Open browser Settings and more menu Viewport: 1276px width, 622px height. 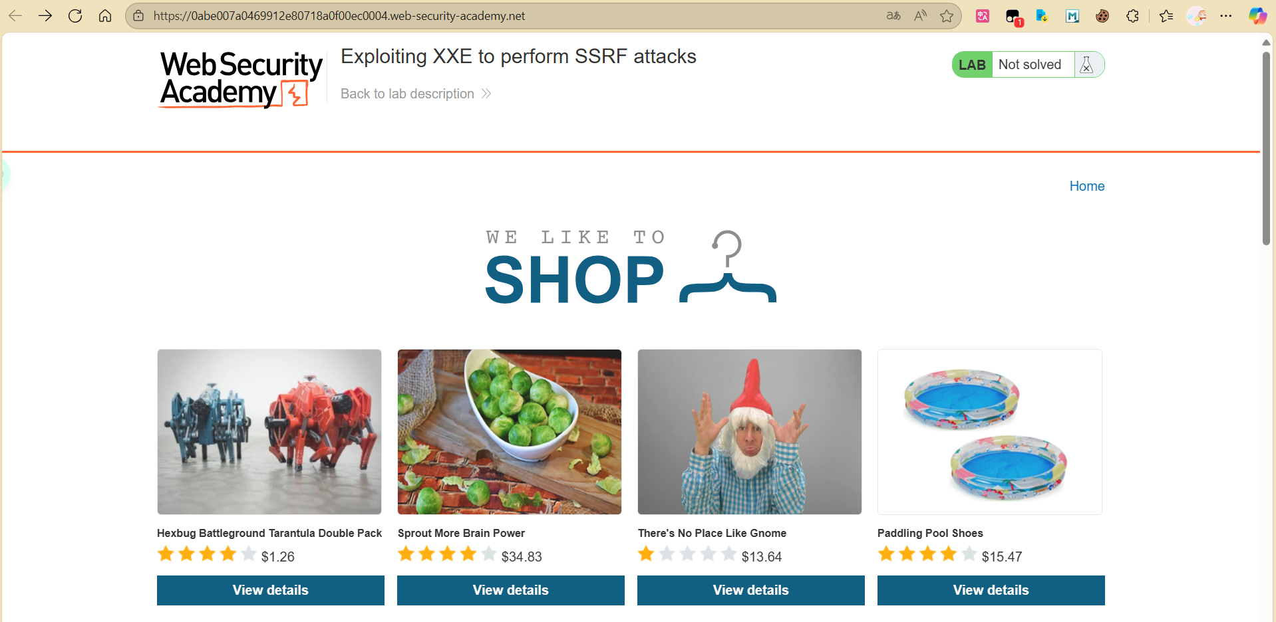1226,16
